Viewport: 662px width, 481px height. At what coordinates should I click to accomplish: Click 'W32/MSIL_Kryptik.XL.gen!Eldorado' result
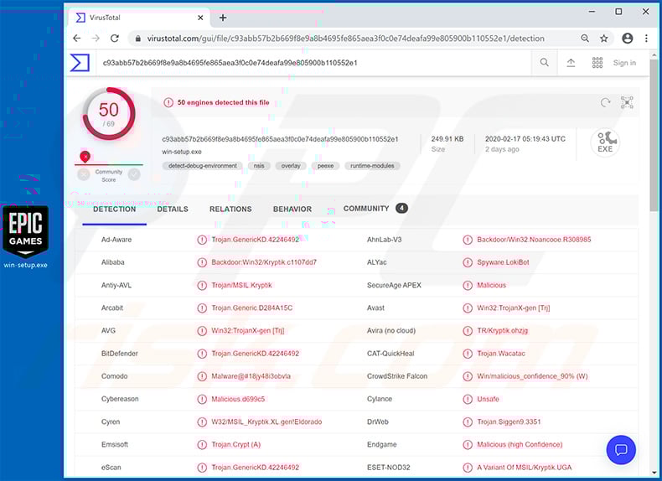[266, 422]
